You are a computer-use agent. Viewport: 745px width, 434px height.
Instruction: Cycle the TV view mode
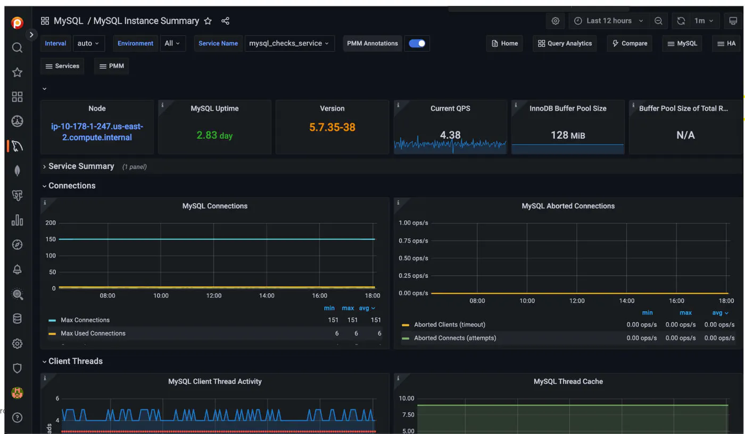click(x=733, y=21)
